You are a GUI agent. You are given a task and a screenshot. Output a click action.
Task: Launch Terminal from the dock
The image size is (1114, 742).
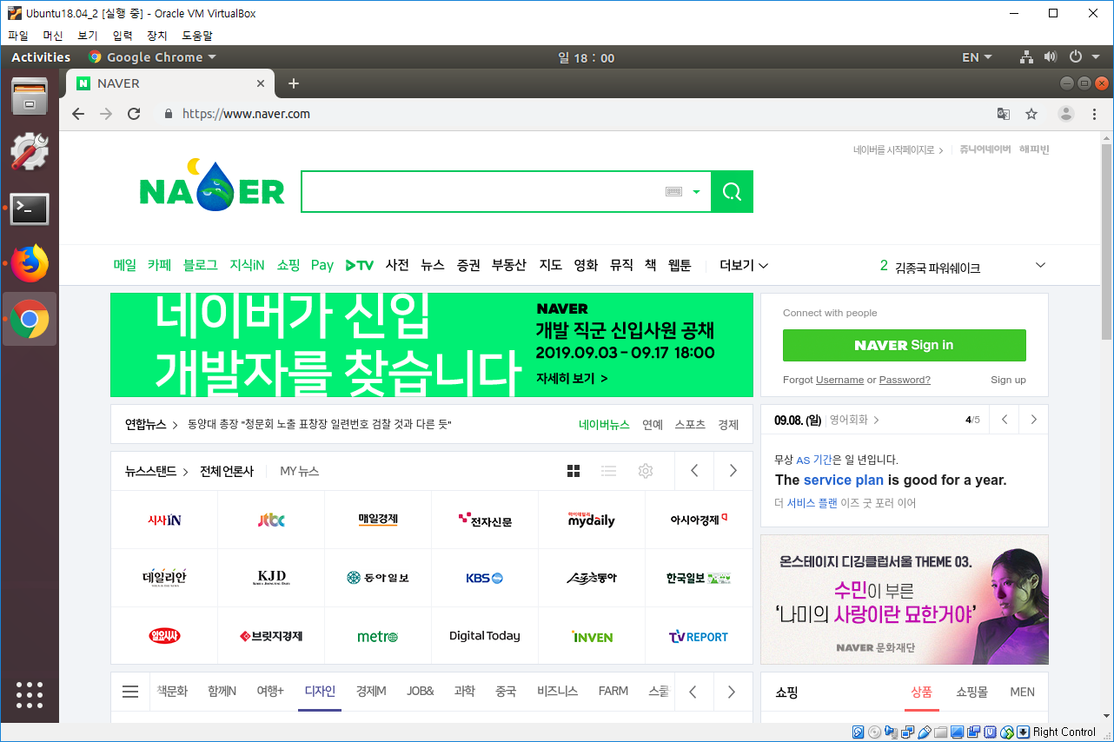30,209
